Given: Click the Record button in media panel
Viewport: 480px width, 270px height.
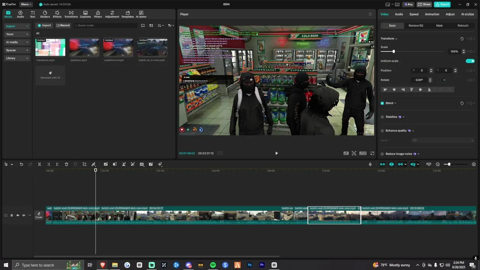Looking at the screenshot, I should click(x=63, y=25).
